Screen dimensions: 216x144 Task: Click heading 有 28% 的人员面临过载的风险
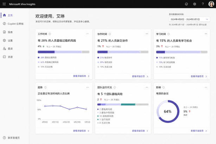[57, 41]
